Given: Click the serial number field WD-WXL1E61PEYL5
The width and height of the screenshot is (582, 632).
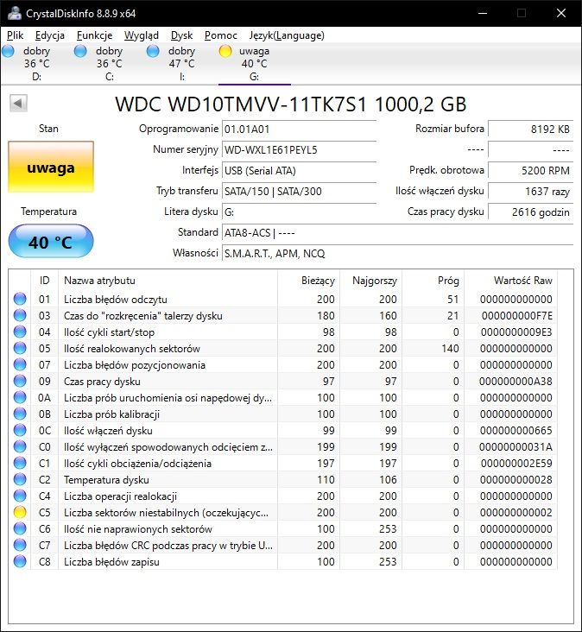Looking at the screenshot, I should click(x=299, y=150).
